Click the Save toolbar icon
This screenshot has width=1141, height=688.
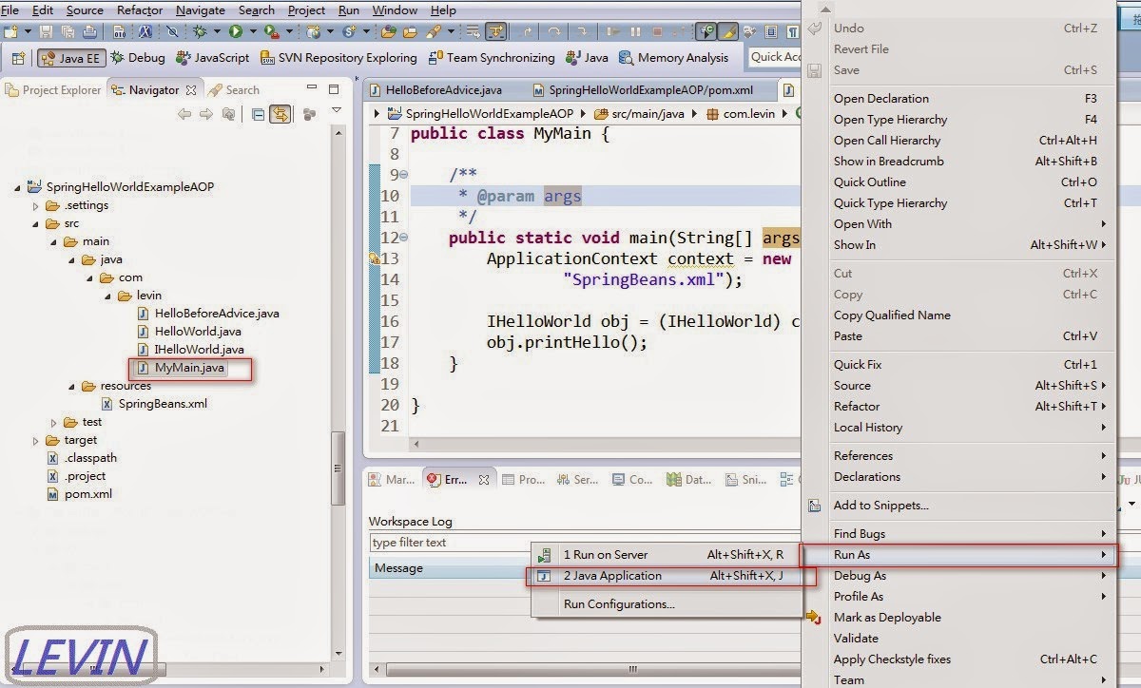click(x=46, y=29)
